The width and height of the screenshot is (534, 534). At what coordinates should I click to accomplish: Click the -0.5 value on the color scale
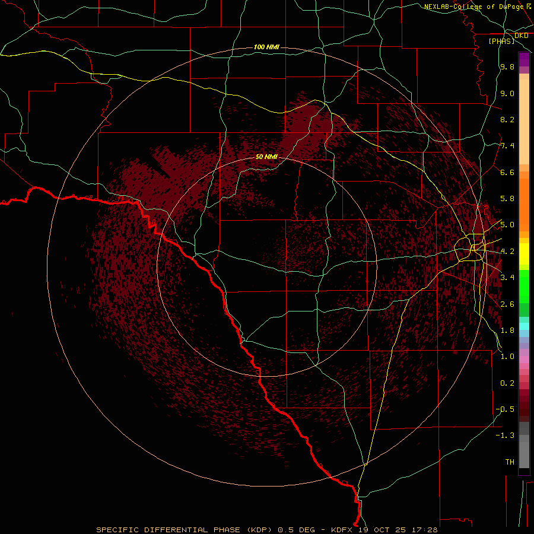tap(505, 409)
